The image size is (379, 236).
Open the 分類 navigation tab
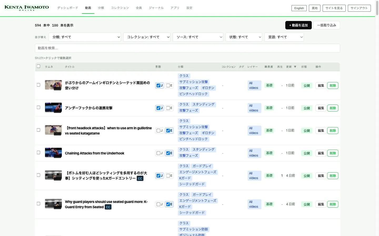tap(101, 8)
